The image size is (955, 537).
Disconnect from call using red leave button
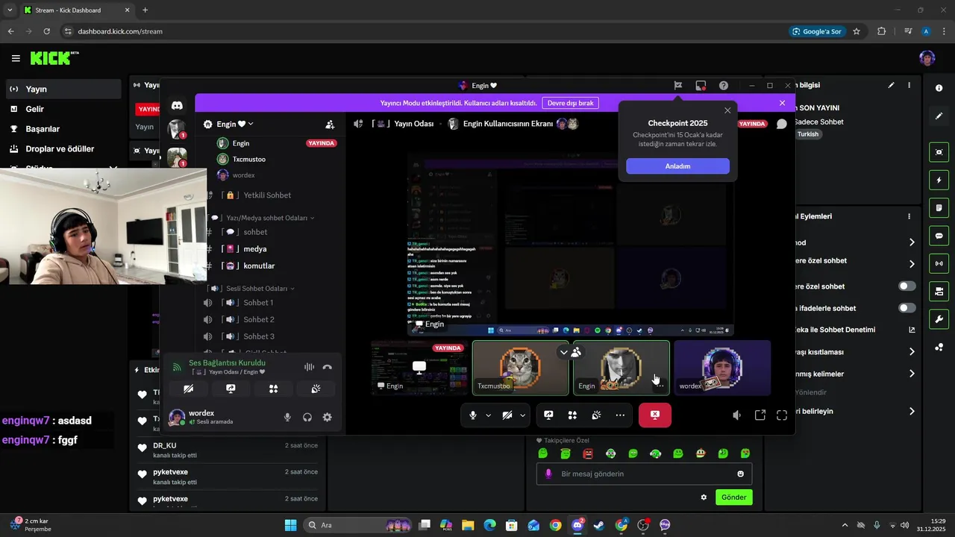click(655, 415)
